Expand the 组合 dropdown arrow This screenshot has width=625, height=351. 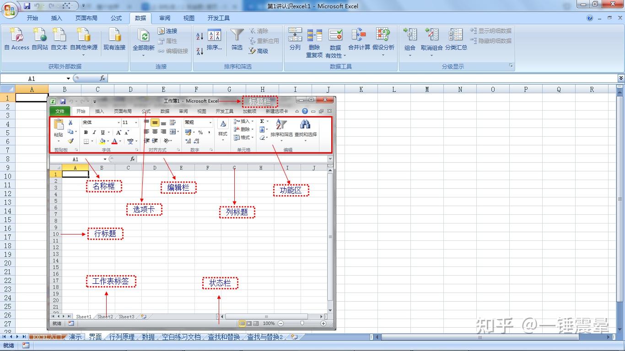click(x=410, y=55)
